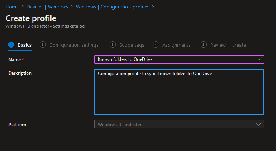The image size is (276, 151).
Task: Go to the Assignments step
Action: pyautogui.click(x=172, y=45)
